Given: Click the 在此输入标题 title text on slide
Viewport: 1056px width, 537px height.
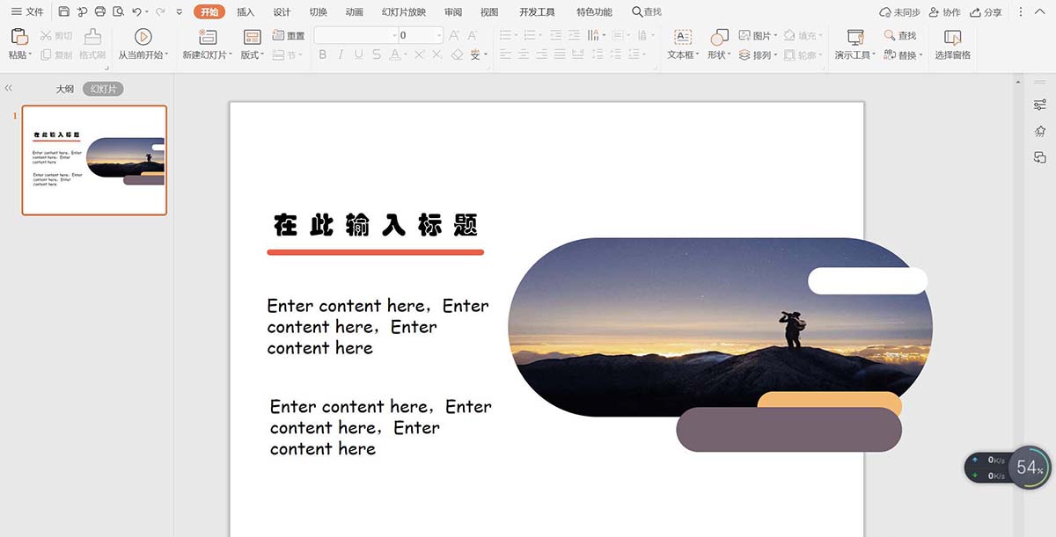Looking at the screenshot, I should (x=376, y=225).
